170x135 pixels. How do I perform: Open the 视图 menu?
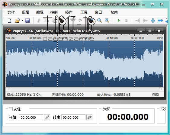click(x=25, y=12)
